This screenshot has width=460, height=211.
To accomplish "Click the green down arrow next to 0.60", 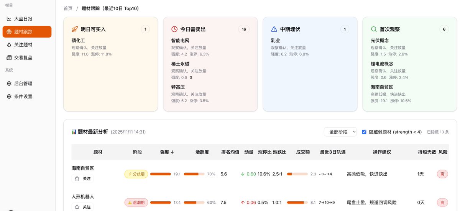I will coord(243,174).
